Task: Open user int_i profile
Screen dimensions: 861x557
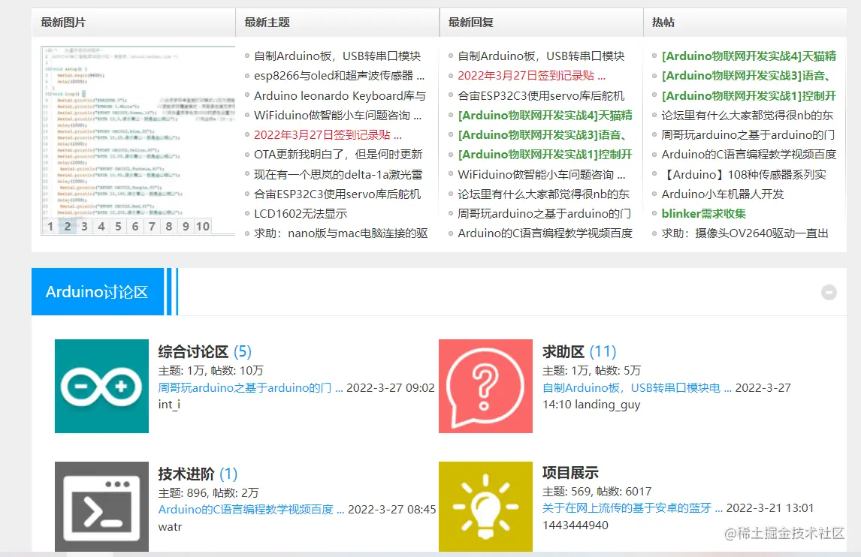Action: (x=169, y=405)
